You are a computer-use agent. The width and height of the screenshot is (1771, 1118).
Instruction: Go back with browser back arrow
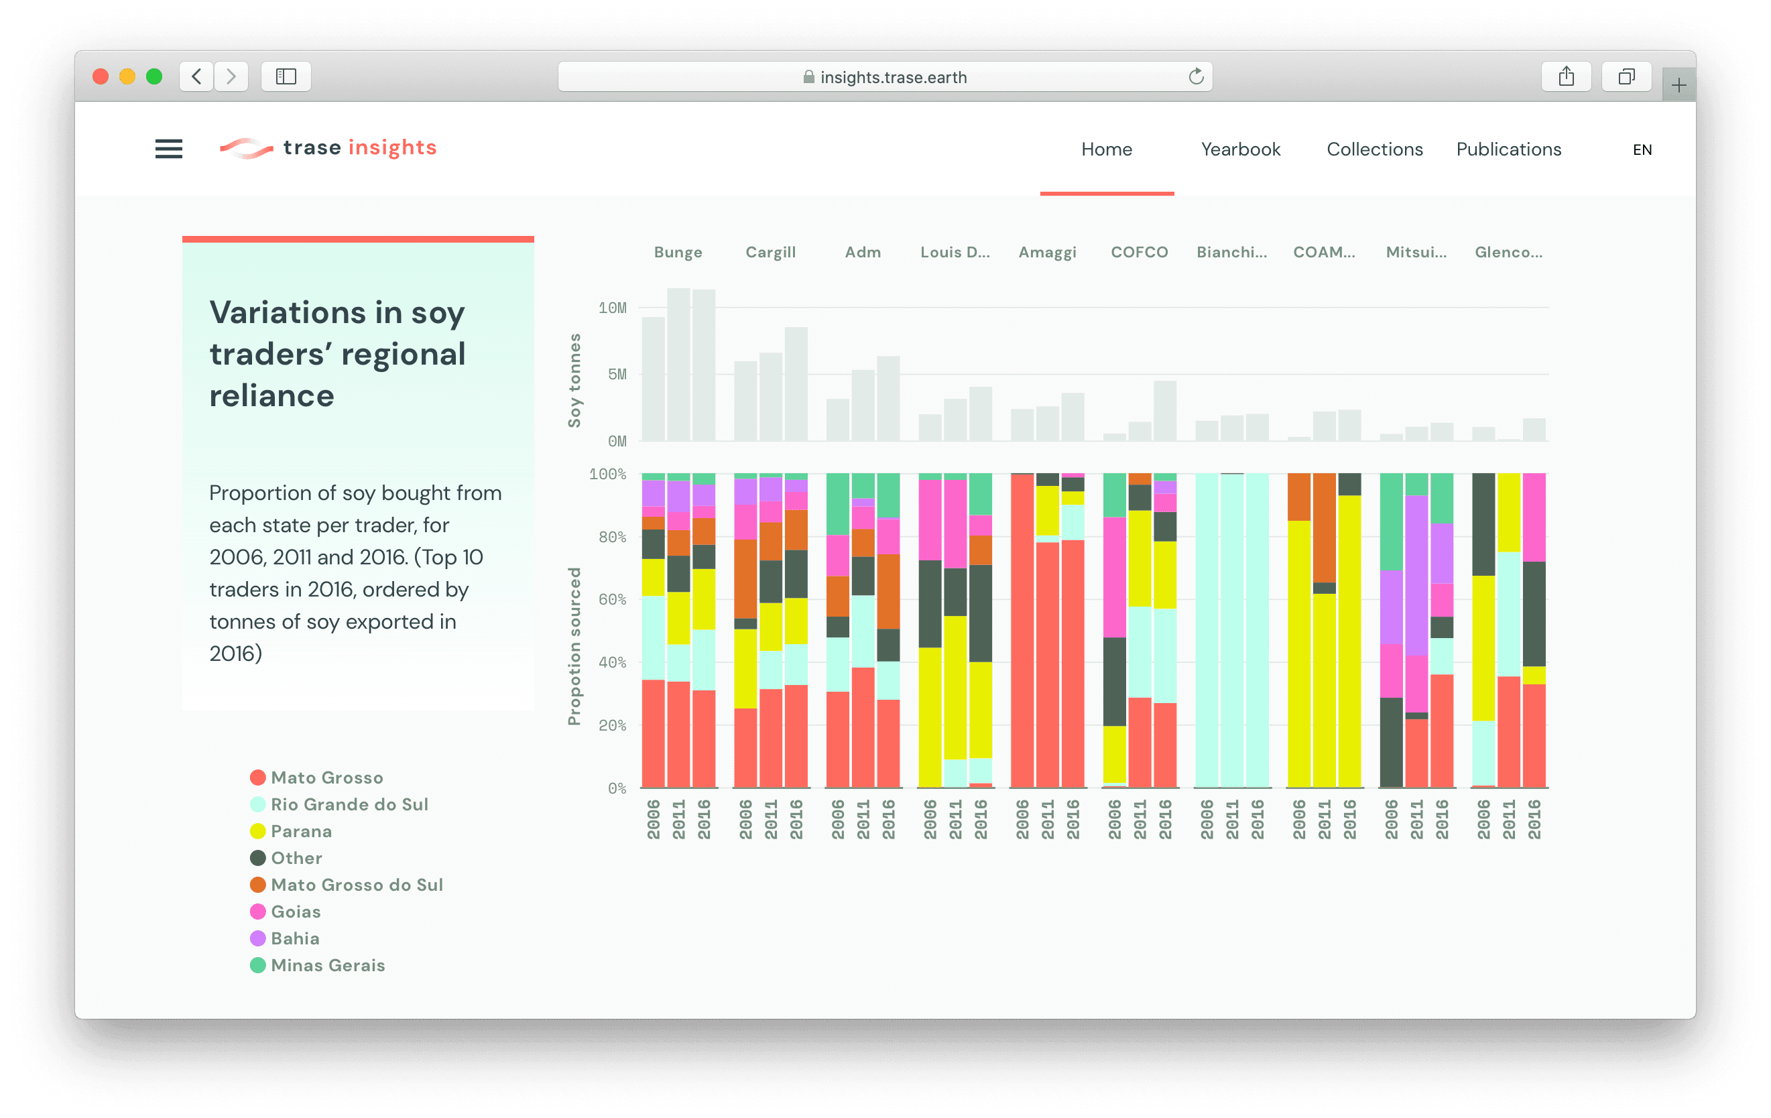[196, 76]
